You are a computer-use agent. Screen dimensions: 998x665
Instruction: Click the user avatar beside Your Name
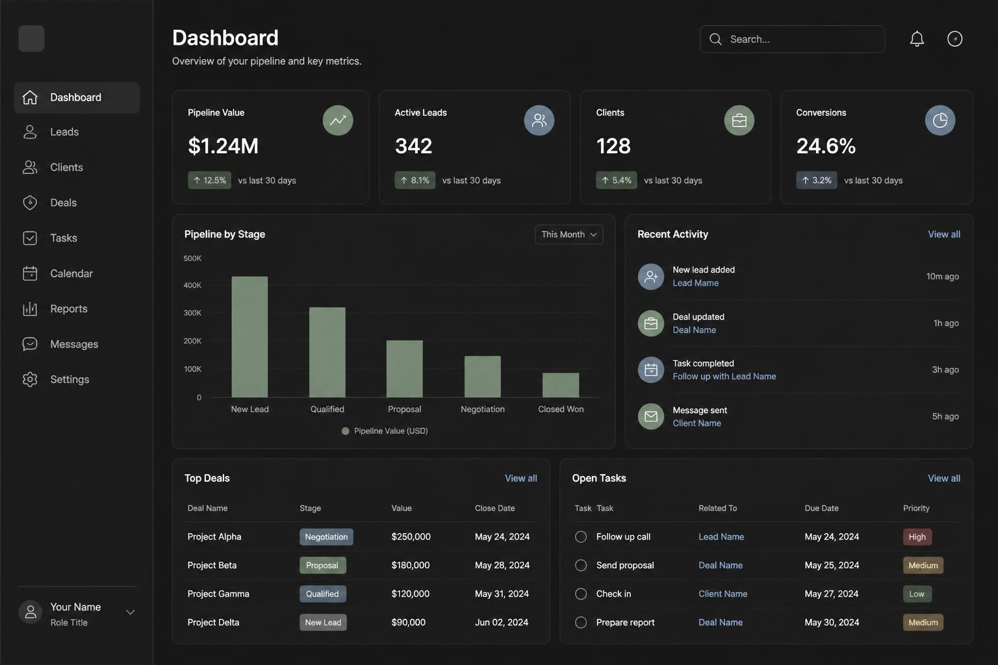(x=31, y=612)
